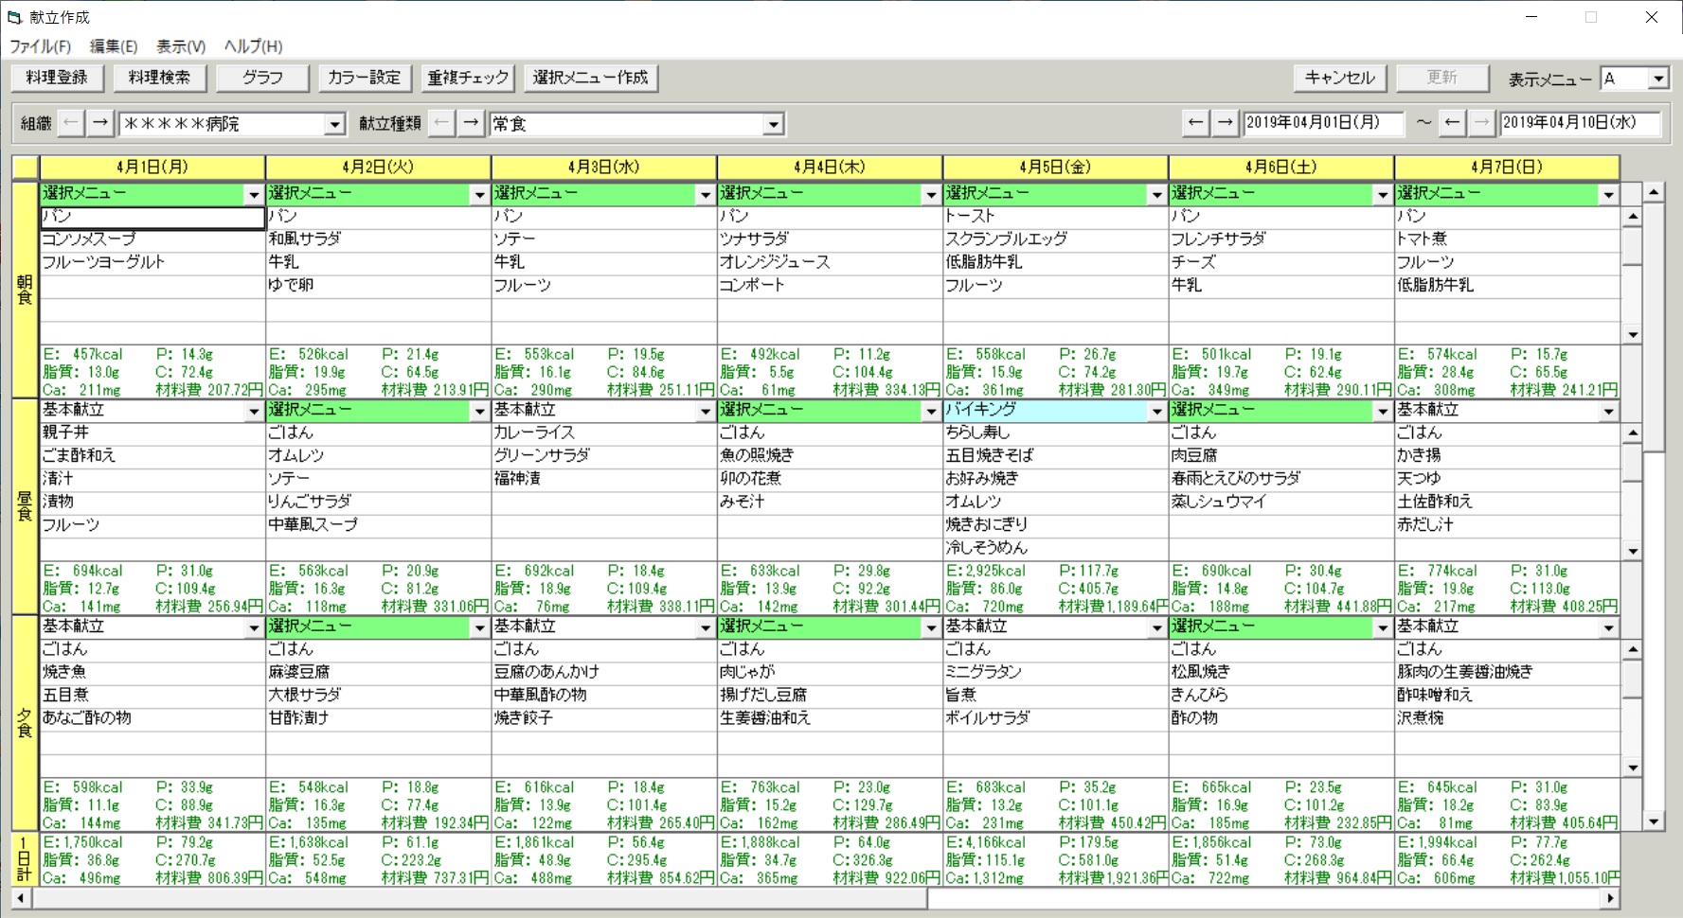The image size is (1683, 918).
Task: Click the end date field 2019年04月10日
Action: click(1581, 122)
